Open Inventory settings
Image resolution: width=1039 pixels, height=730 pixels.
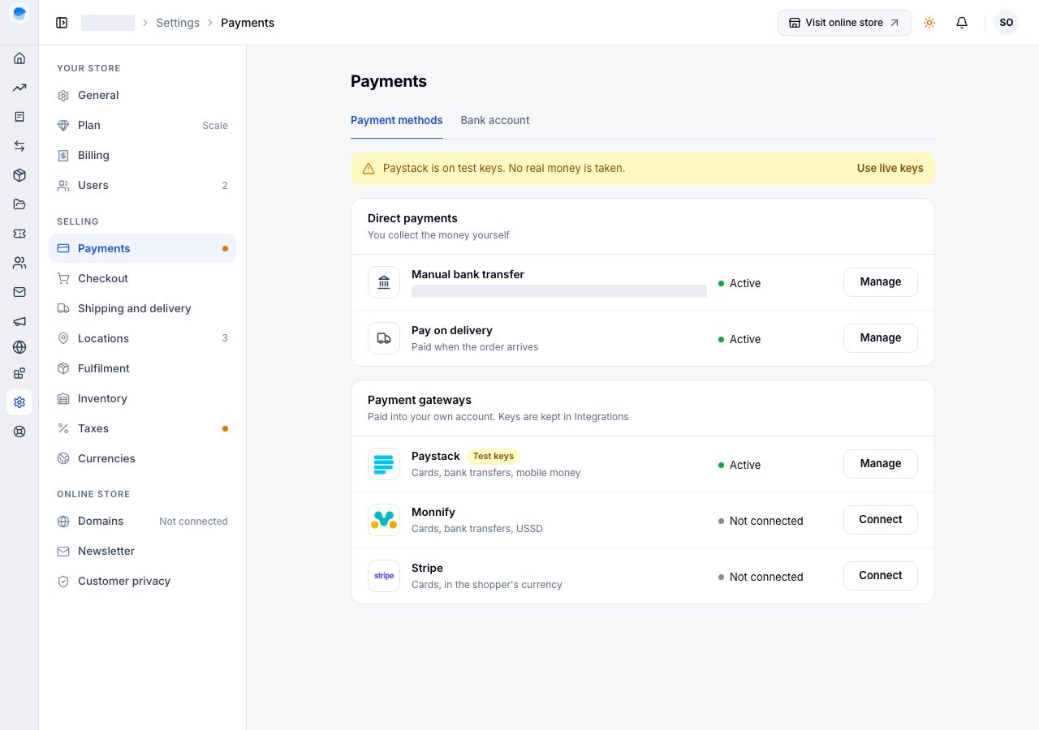[143, 398]
